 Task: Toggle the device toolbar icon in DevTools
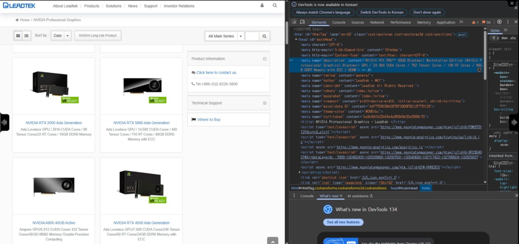(302, 22)
